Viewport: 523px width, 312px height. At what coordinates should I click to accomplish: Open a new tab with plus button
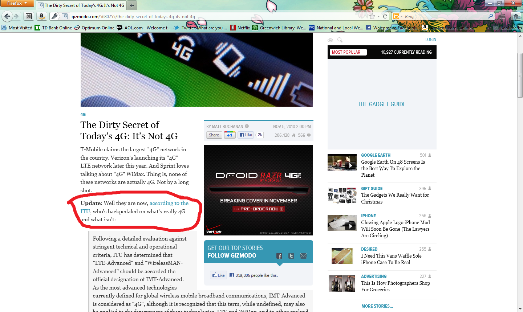(132, 5)
